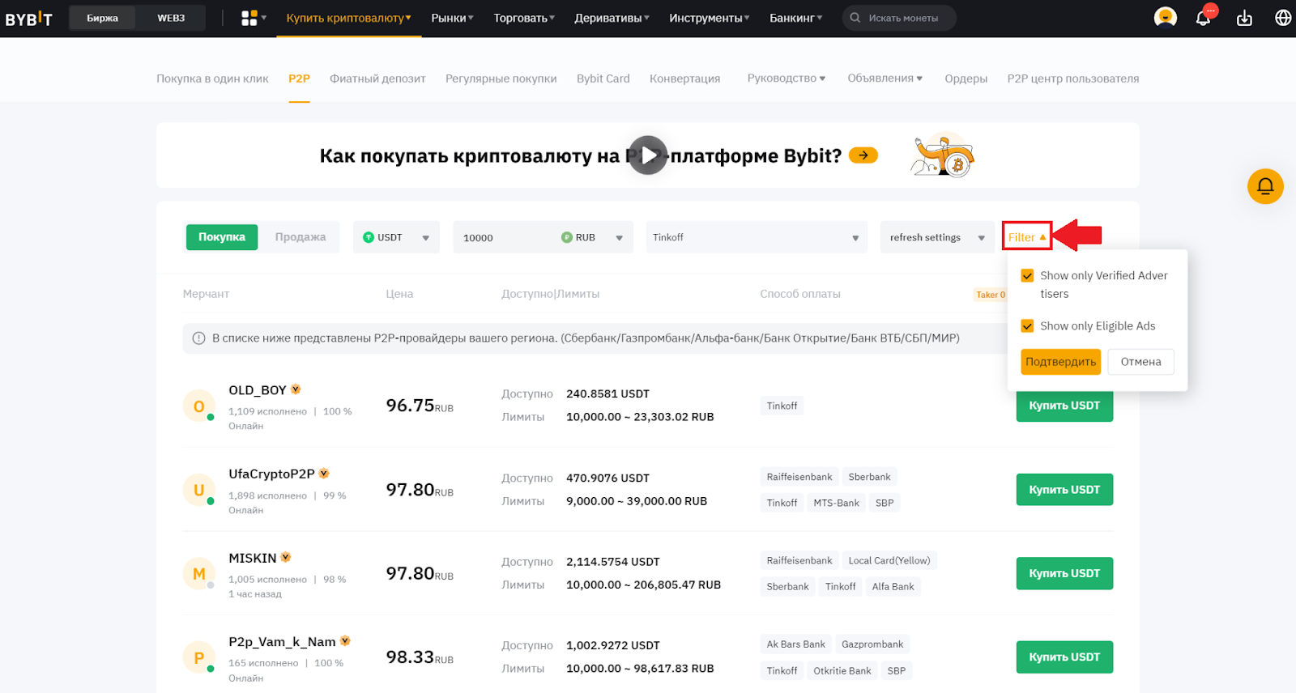Image resolution: width=1296 pixels, height=693 pixels.
Task: Click P2p_Vam_k_Nam merchant avatar
Action: tap(199, 657)
